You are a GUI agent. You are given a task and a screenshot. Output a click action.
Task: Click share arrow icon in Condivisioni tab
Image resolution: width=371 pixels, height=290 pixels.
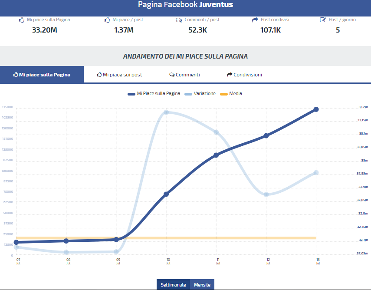[x=230, y=75]
